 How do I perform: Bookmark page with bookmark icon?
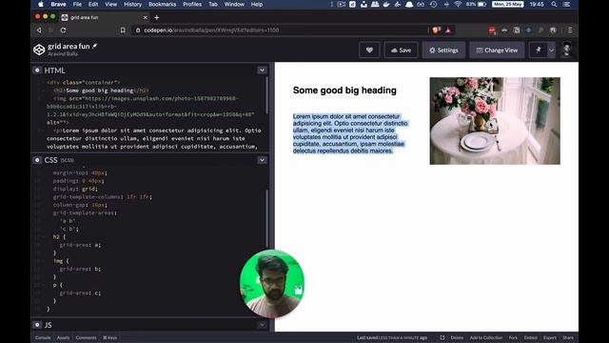123,30
